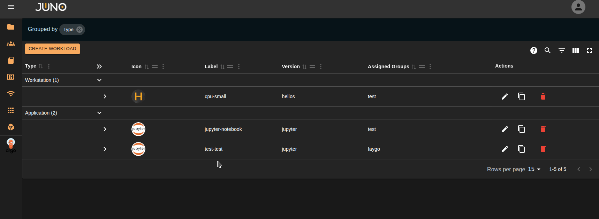Collapse the Workstation (1) group
The image size is (599, 219).
pyautogui.click(x=99, y=80)
